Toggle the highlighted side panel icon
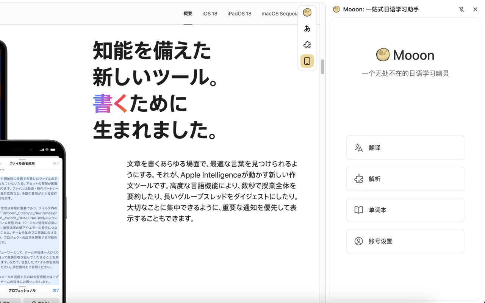This screenshot has height=303, width=485. pyautogui.click(x=307, y=61)
